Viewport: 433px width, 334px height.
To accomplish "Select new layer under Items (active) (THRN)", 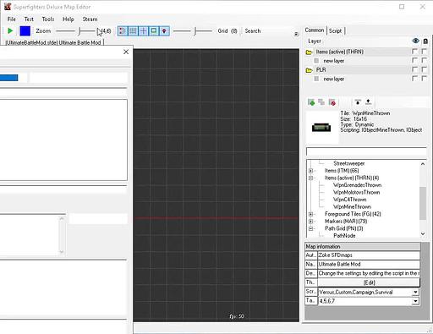I will click(x=334, y=61).
